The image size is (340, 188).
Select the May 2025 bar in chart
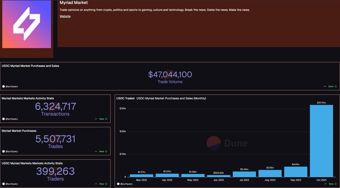(x=193, y=175)
